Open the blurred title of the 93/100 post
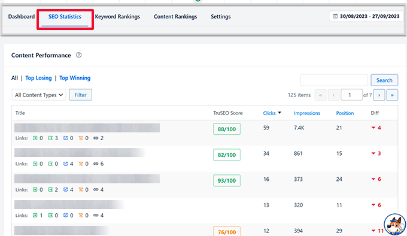407x236 pixels. (87, 179)
